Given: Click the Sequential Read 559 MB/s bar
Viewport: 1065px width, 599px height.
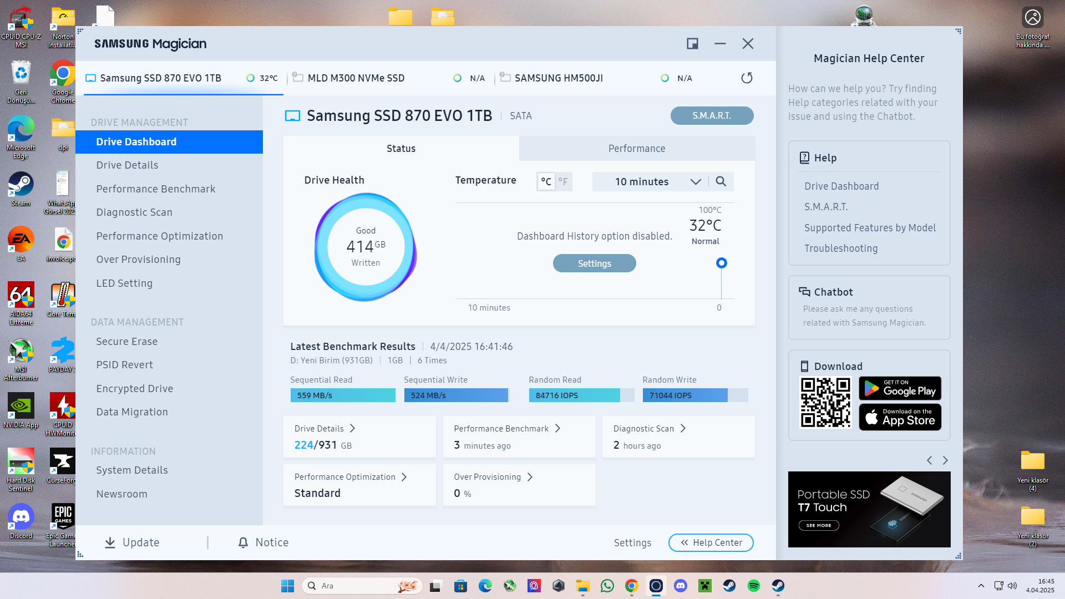Looking at the screenshot, I should coord(343,395).
